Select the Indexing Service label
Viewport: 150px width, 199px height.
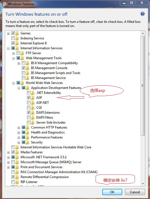point(32,38)
